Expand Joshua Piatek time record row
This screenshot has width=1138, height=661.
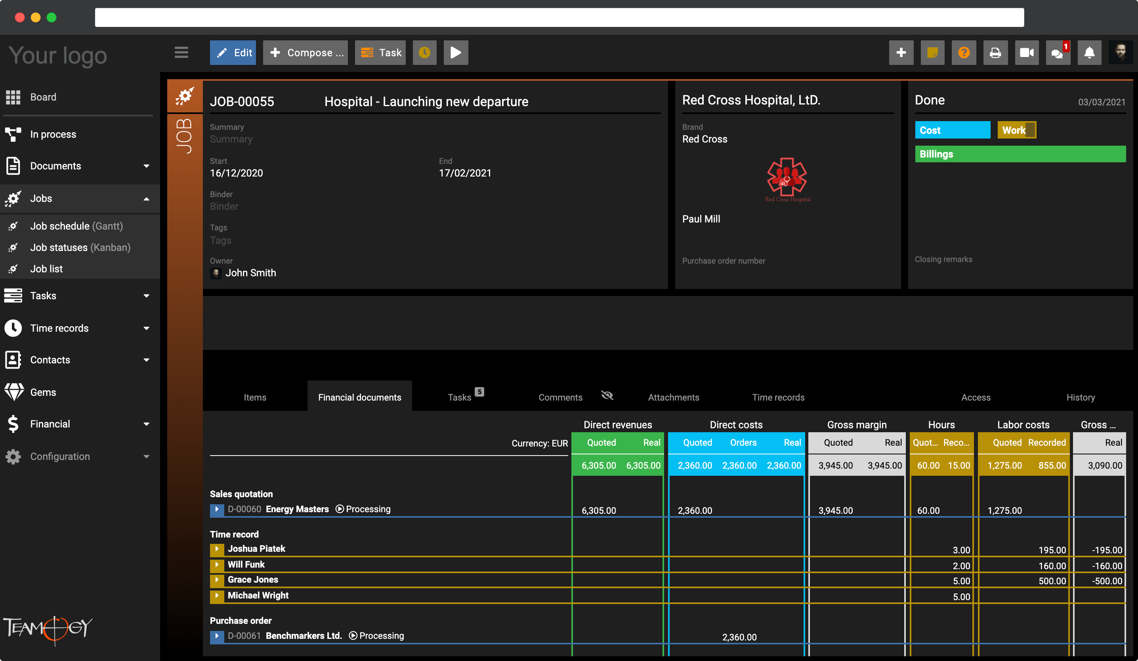(x=217, y=549)
